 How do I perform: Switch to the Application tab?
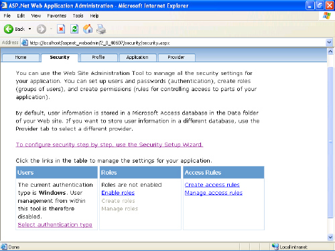137,58
